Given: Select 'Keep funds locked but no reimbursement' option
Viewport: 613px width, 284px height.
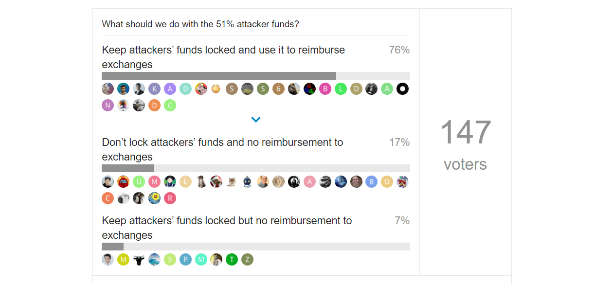Looking at the screenshot, I should point(227,228).
